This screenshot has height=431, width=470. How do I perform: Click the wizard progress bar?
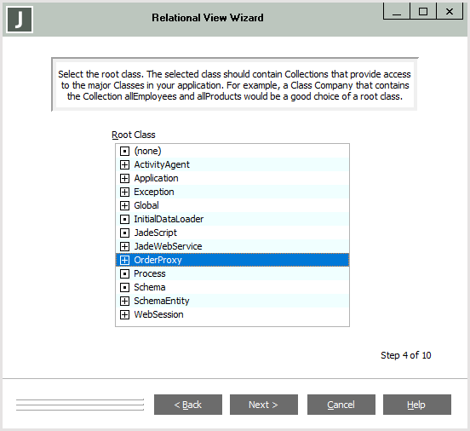pyautogui.click(x=80, y=405)
